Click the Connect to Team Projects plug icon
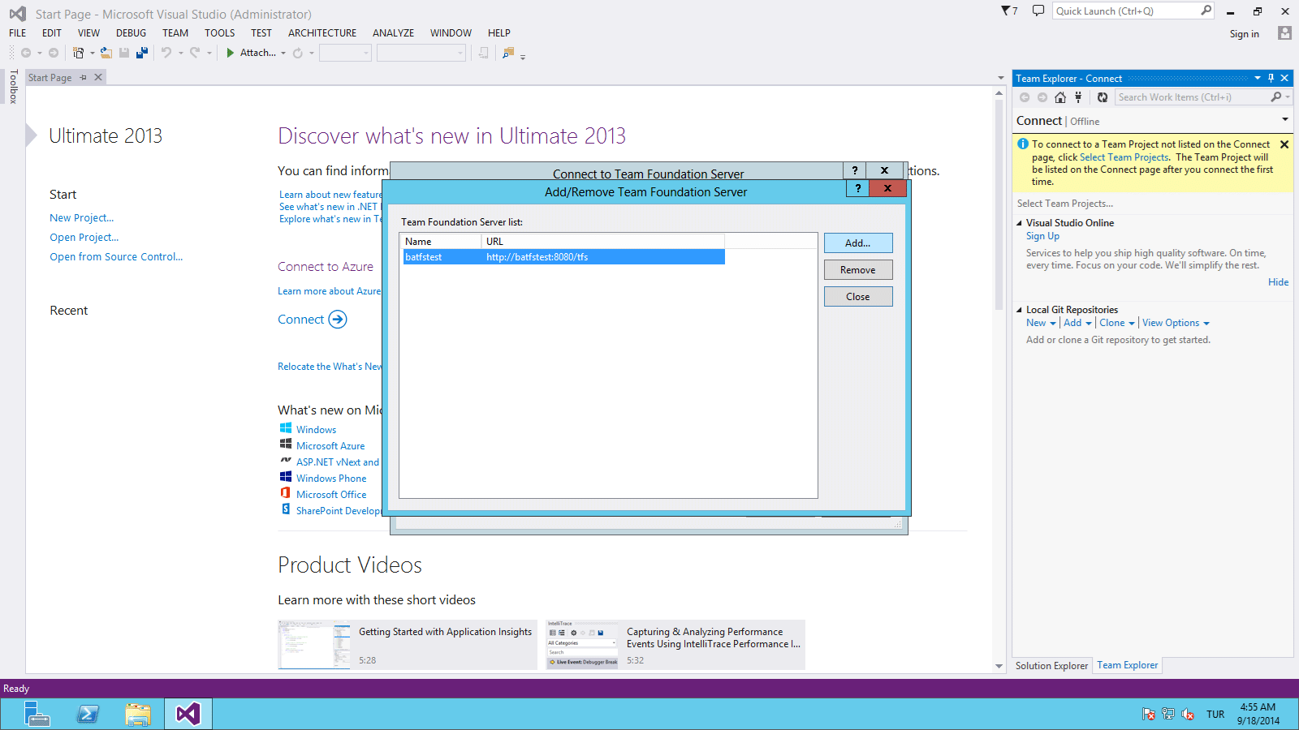The height and width of the screenshot is (730, 1299). point(1078,97)
